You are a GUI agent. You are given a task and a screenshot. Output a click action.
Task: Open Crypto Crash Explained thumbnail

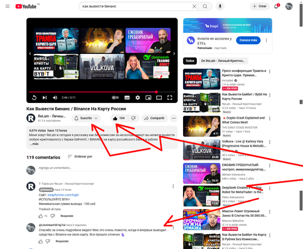(x=202, y=126)
